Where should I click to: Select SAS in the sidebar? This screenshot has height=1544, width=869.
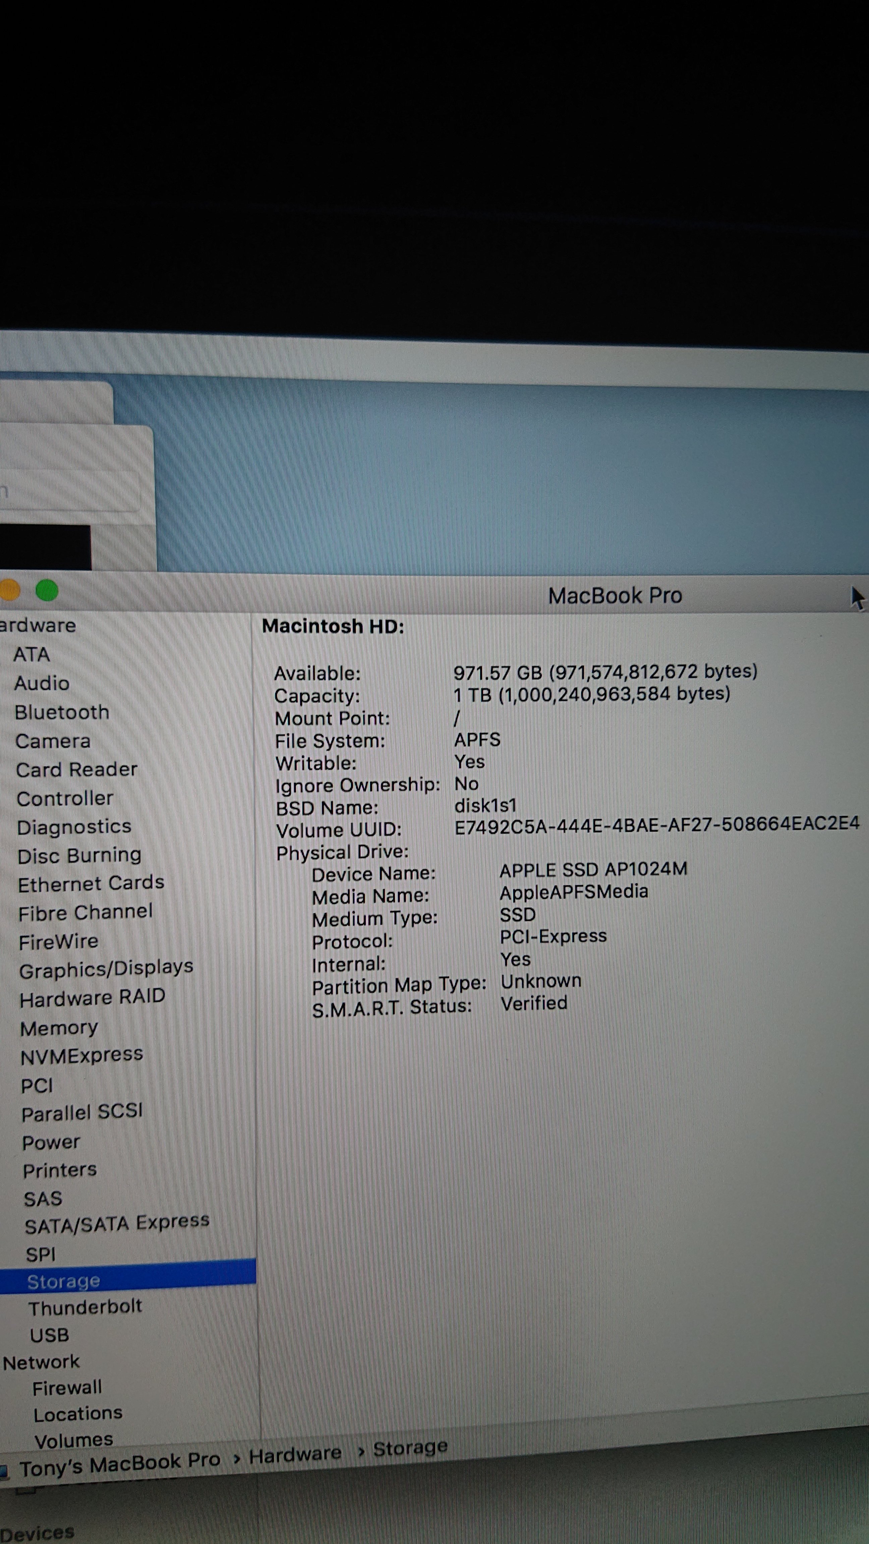click(x=43, y=1199)
